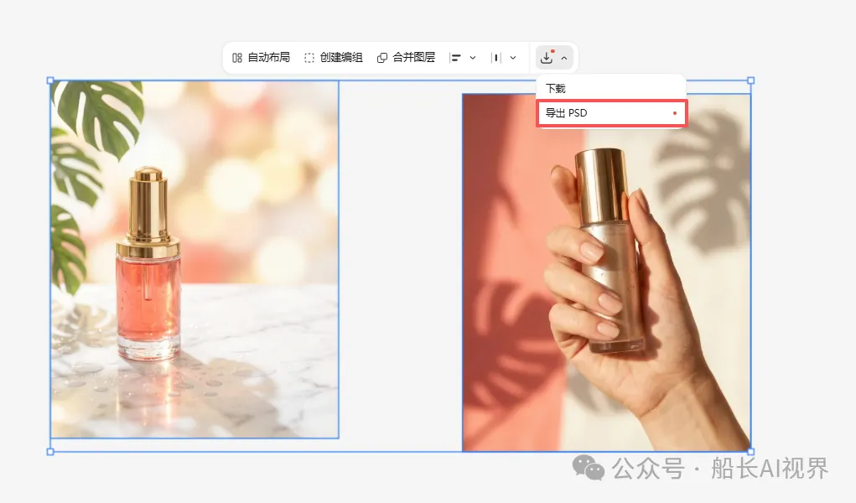Click the bottom-left selection resize handle
856x503 pixels.
(x=50, y=452)
